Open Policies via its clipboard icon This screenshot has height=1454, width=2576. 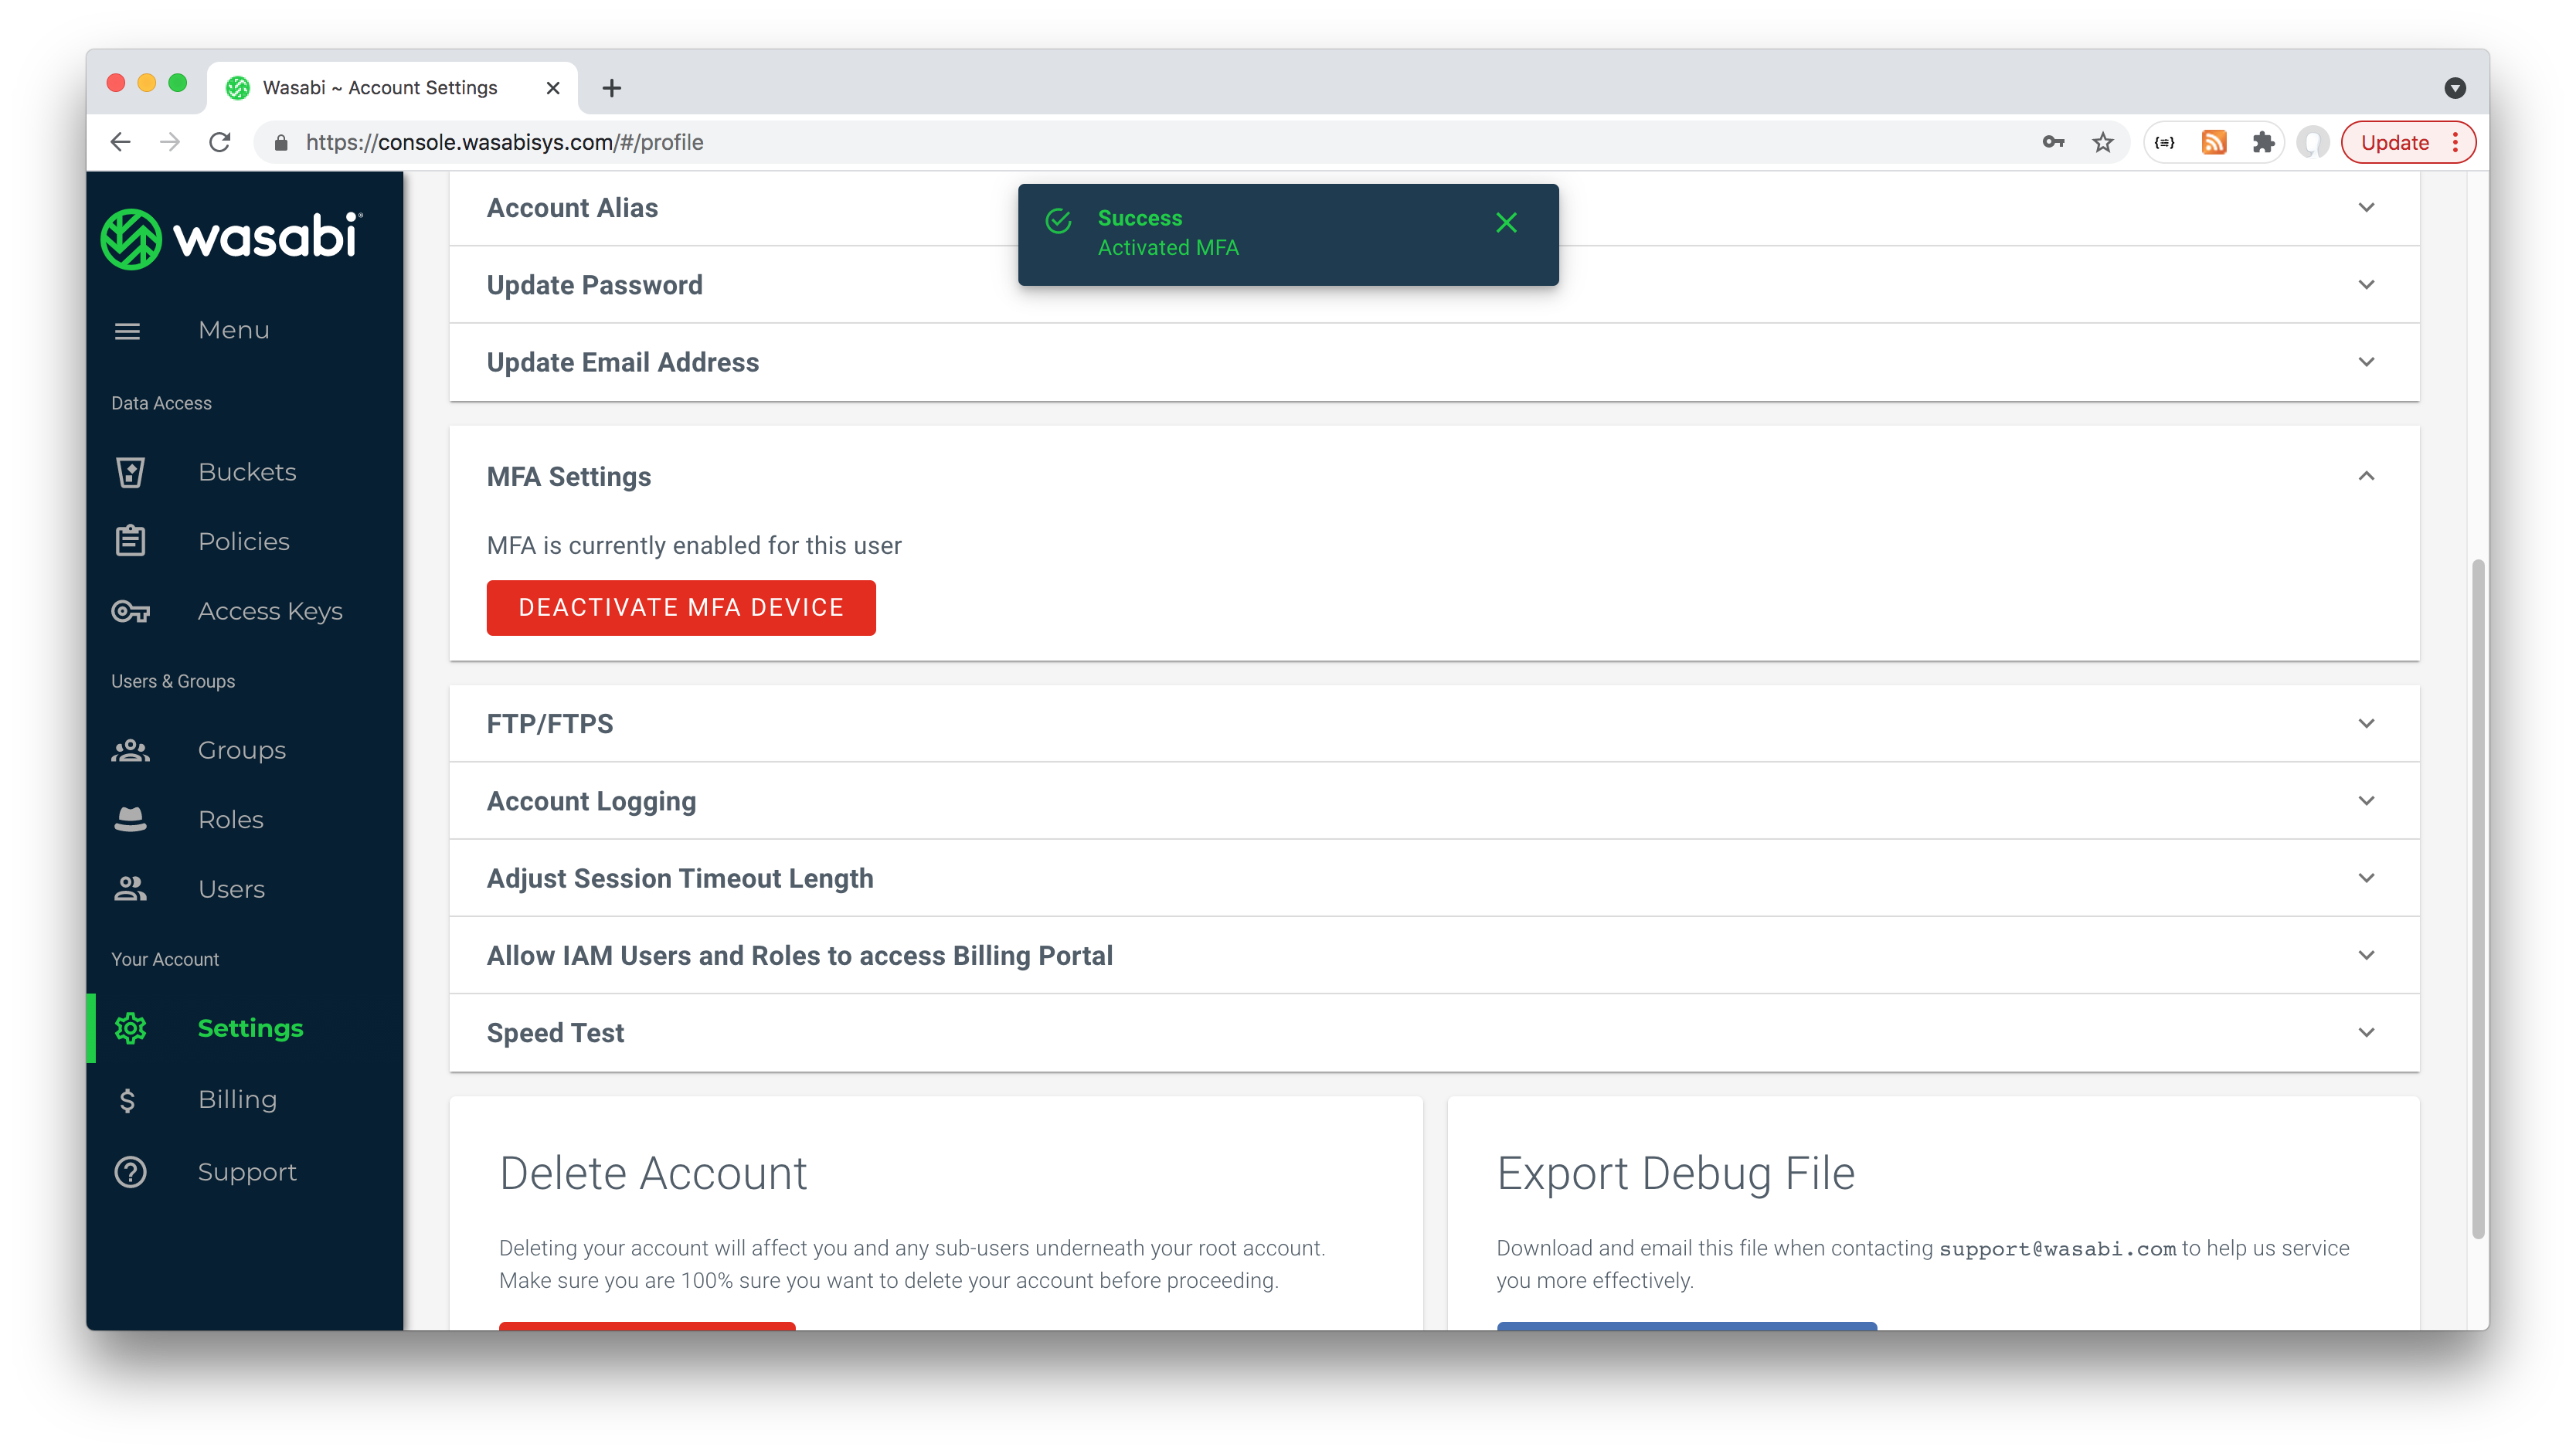(x=130, y=541)
